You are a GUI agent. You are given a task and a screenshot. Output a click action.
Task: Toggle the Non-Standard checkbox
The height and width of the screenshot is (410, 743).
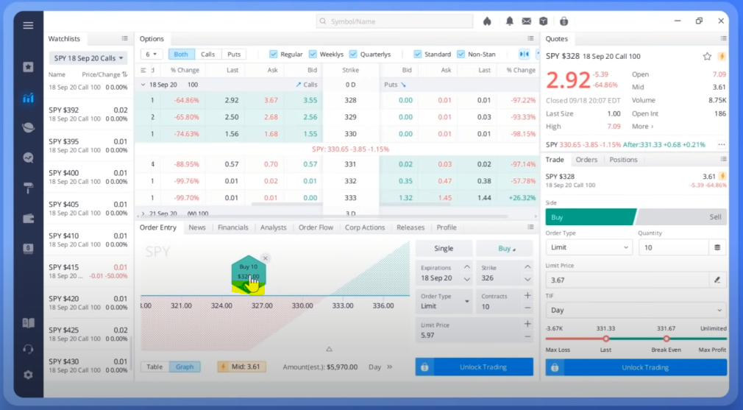[461, 54]
